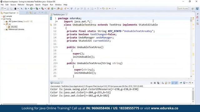Toggle Show Console on standard error change

coord(176,83)
